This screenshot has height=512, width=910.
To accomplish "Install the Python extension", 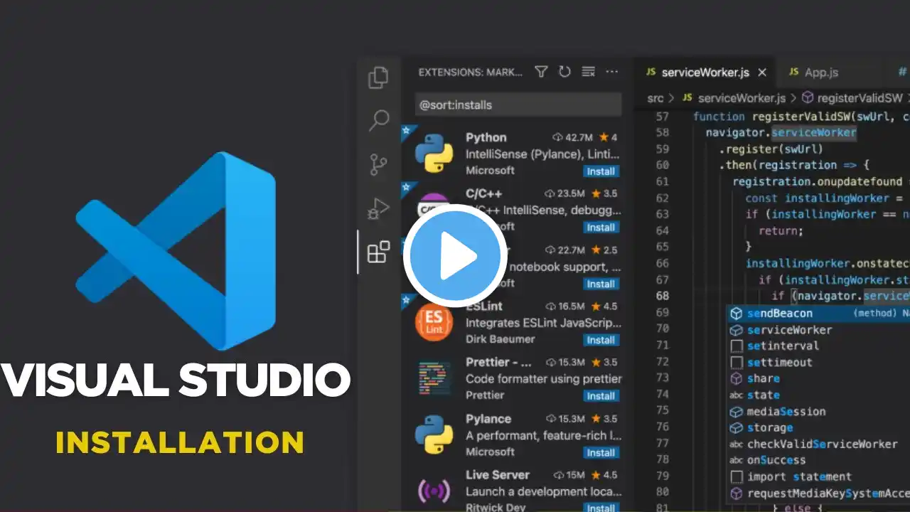I will 601,171.
